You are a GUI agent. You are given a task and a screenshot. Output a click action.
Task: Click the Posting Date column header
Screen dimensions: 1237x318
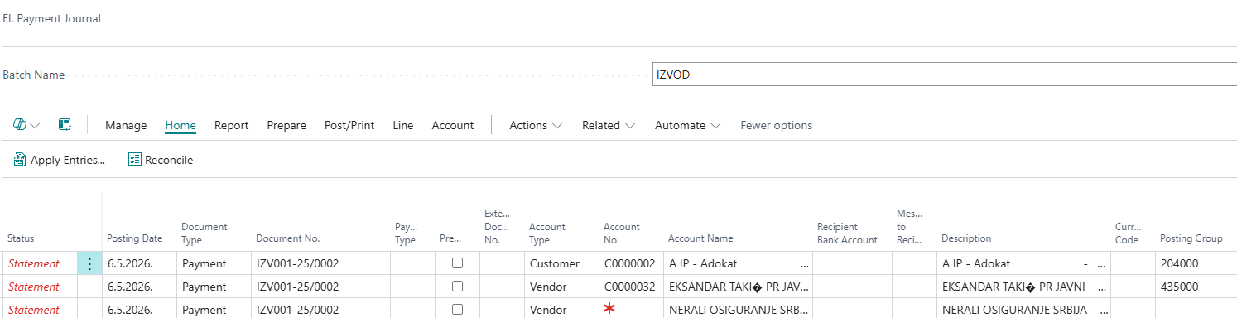135,238
